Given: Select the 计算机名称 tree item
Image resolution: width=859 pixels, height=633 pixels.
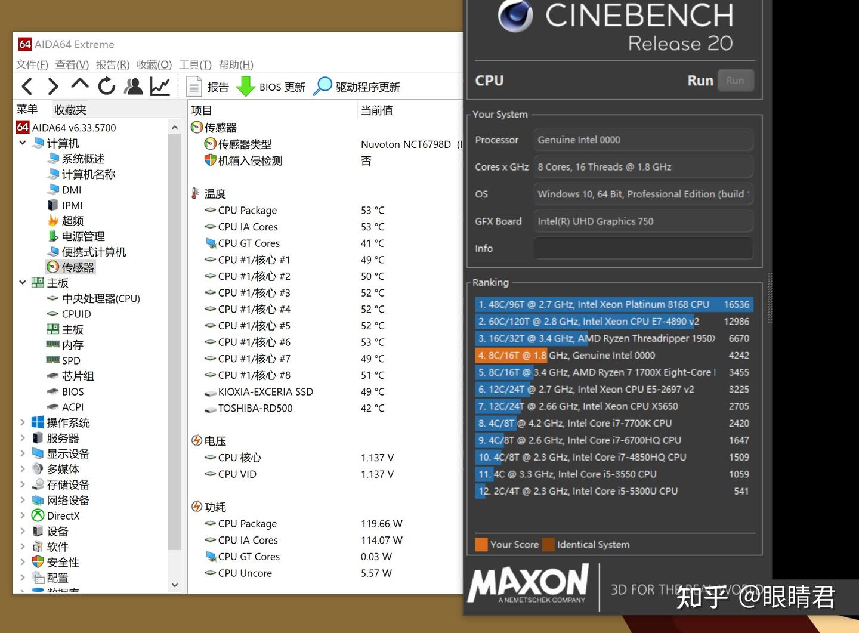Looking at the screenshot, I should [x=82, y=174].
